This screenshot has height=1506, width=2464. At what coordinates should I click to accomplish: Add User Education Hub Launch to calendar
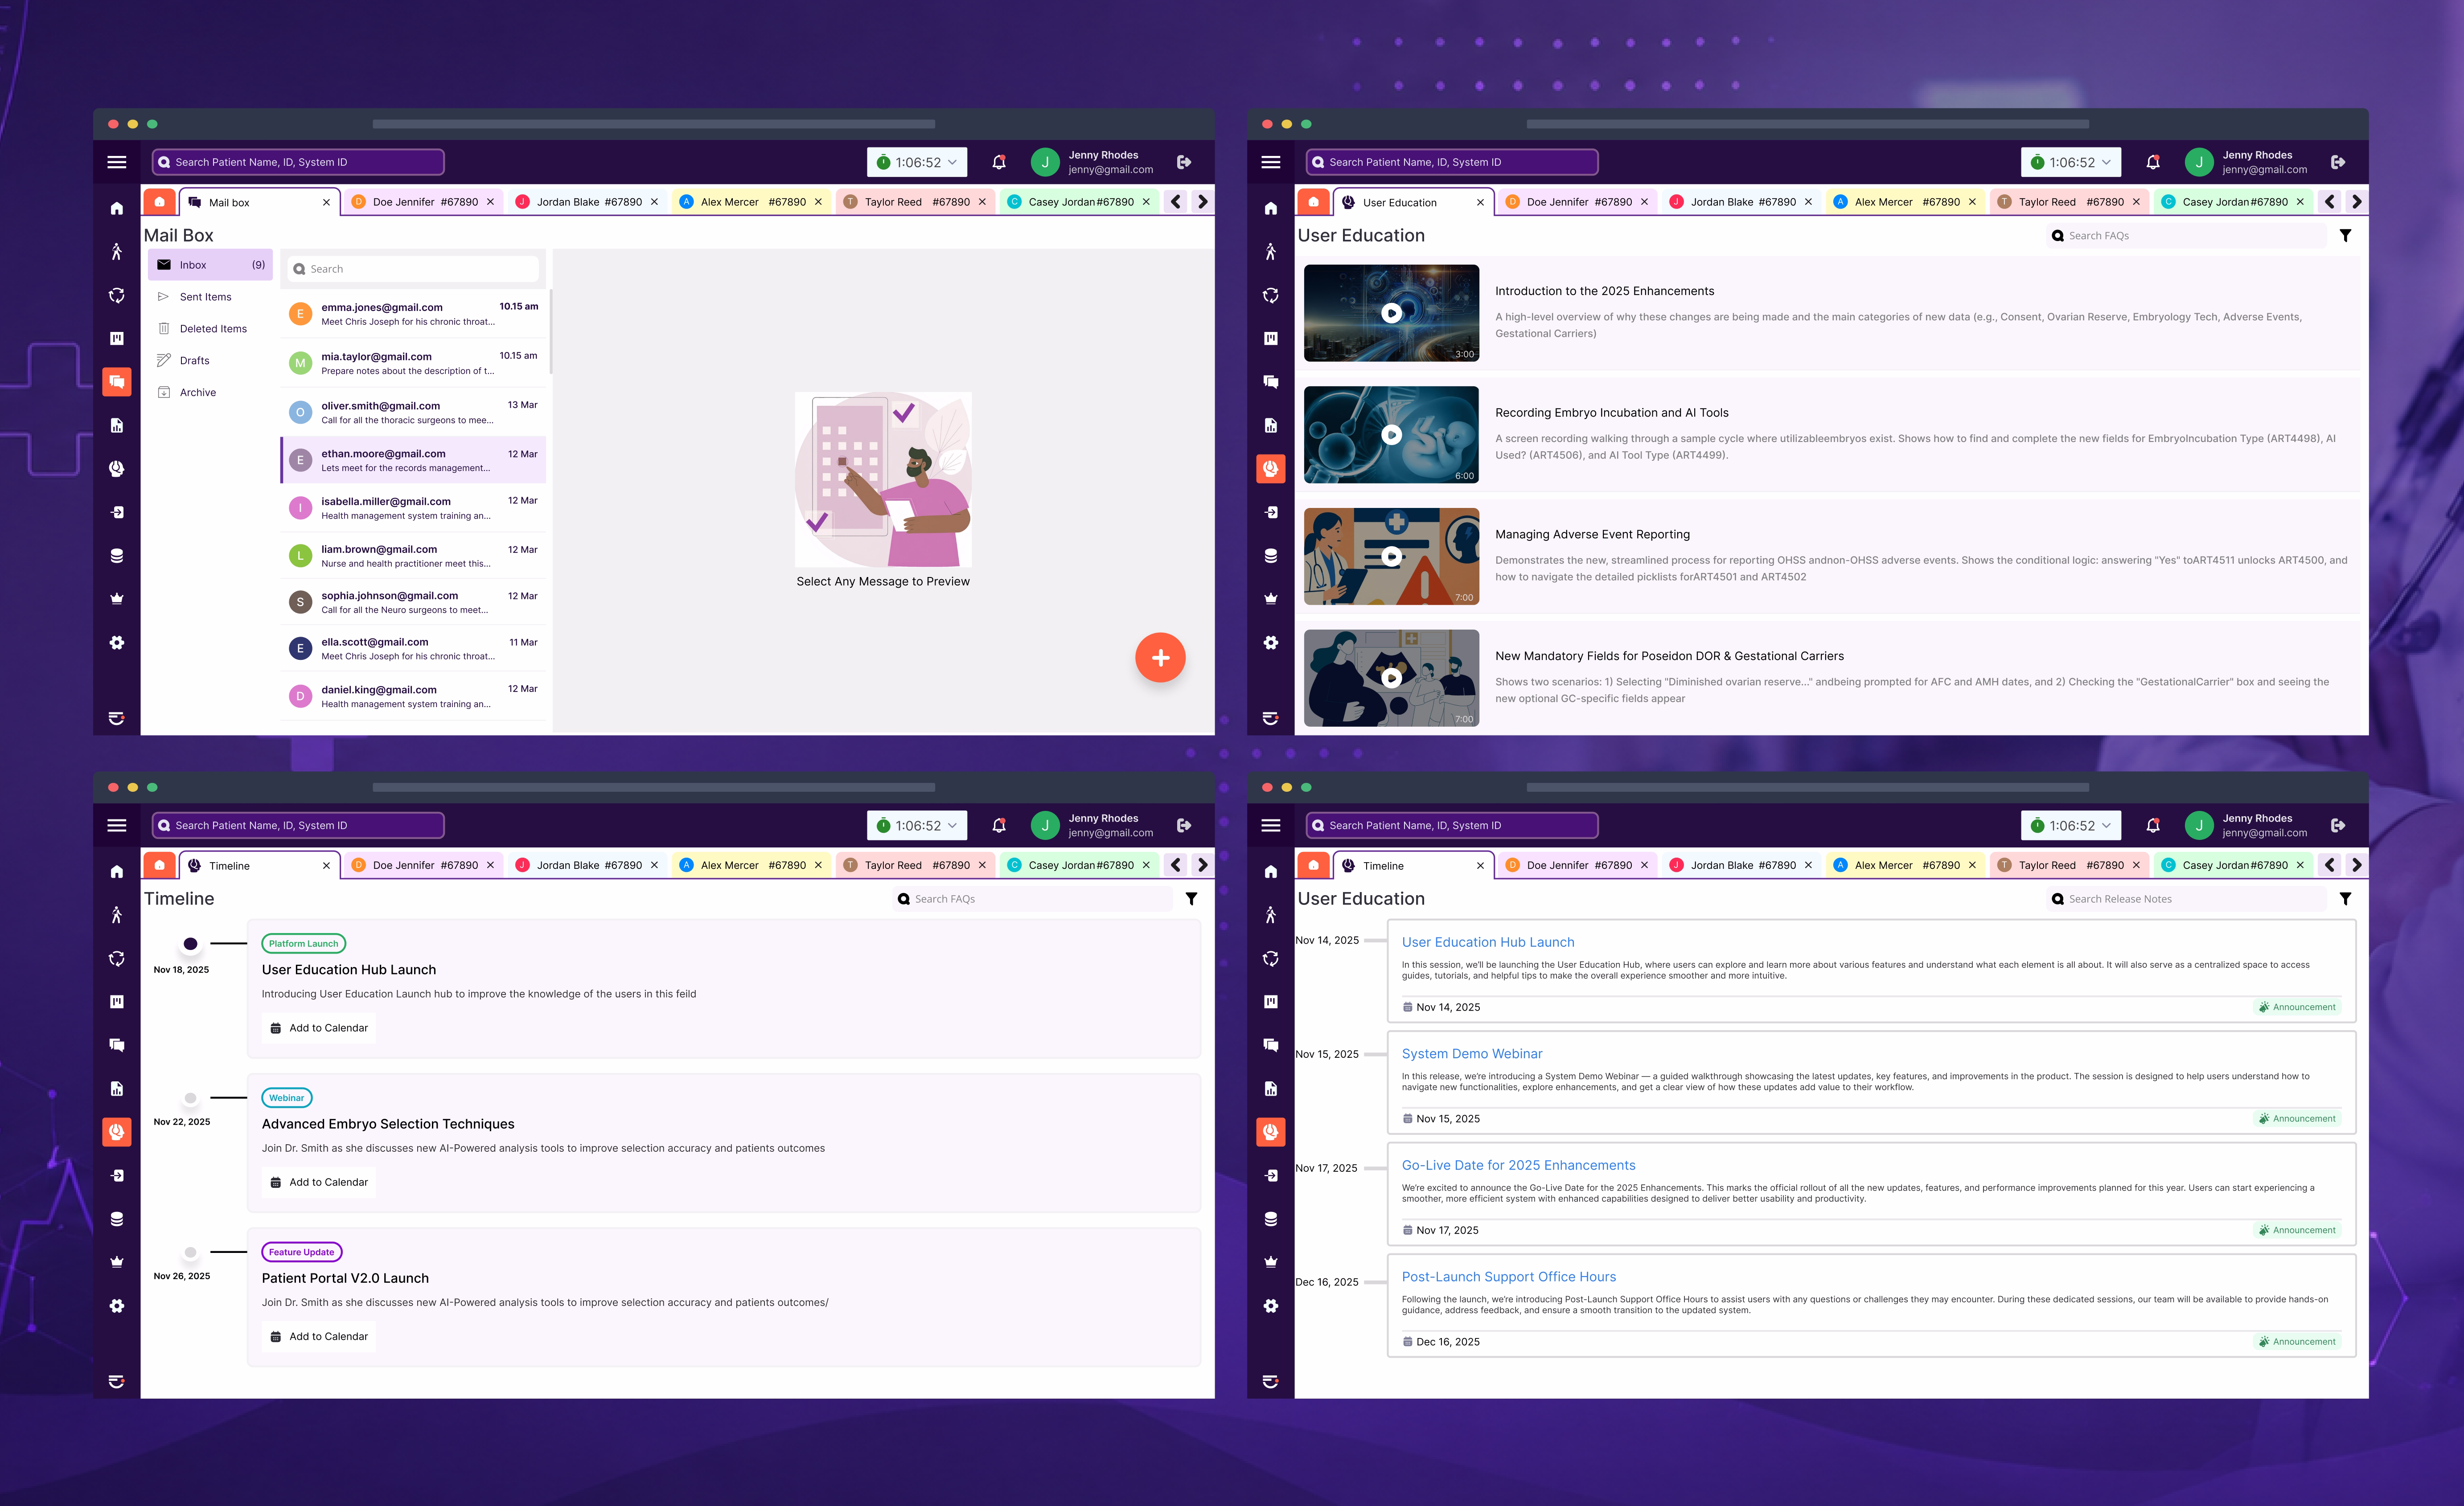[319, 1028]
